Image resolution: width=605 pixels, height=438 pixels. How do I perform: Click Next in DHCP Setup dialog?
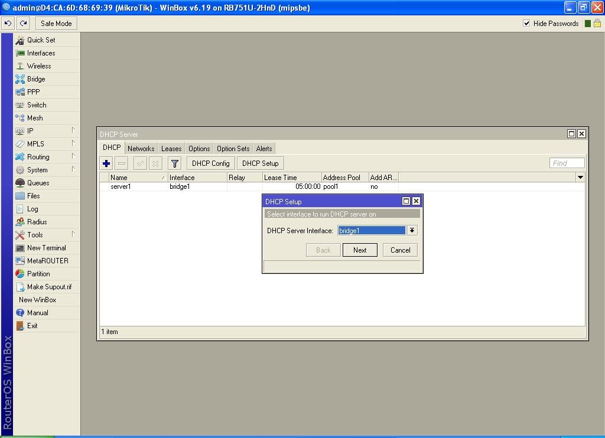(360, 250)
